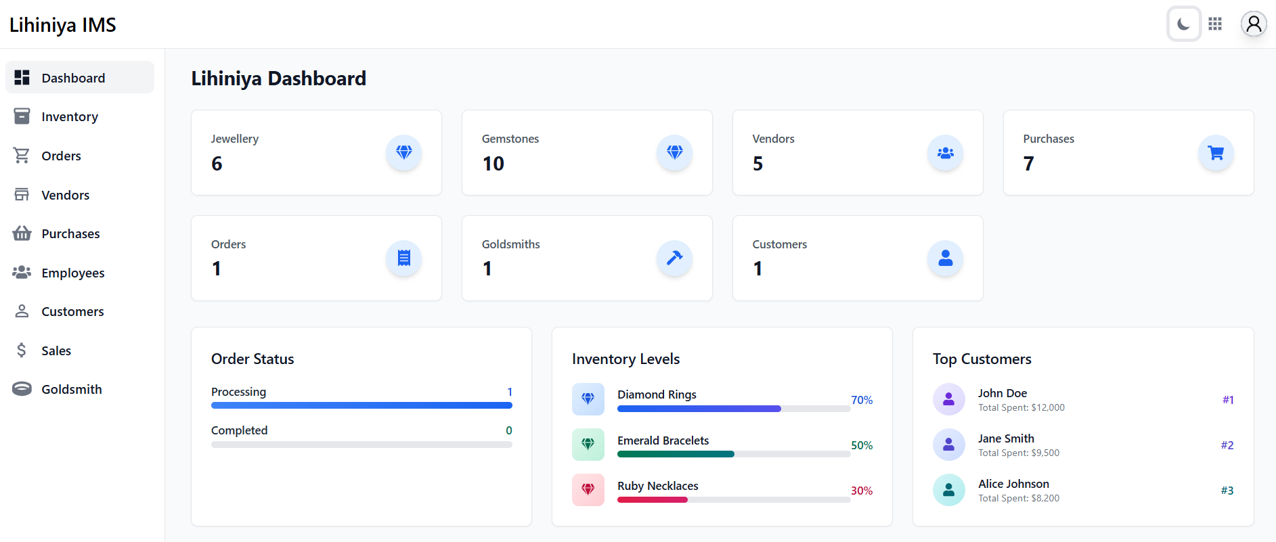Go to the Inventory page
Image resolution: width=1276 pixels, height=542 pixels.
pos(80,116)
